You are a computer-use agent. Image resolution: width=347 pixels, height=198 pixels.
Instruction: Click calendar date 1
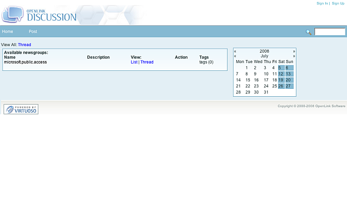click(246, 68)
